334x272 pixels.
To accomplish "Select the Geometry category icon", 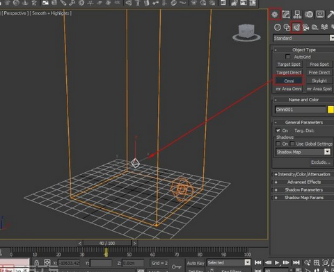I will (278, 27).
